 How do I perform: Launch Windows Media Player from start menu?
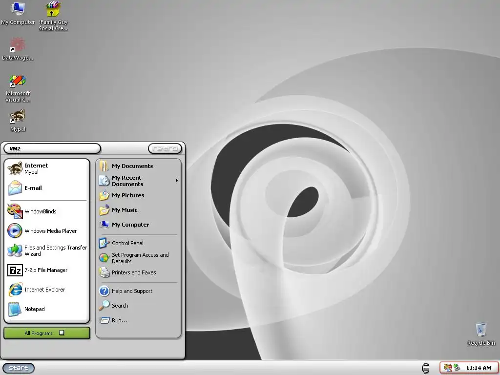pos(46,231)
